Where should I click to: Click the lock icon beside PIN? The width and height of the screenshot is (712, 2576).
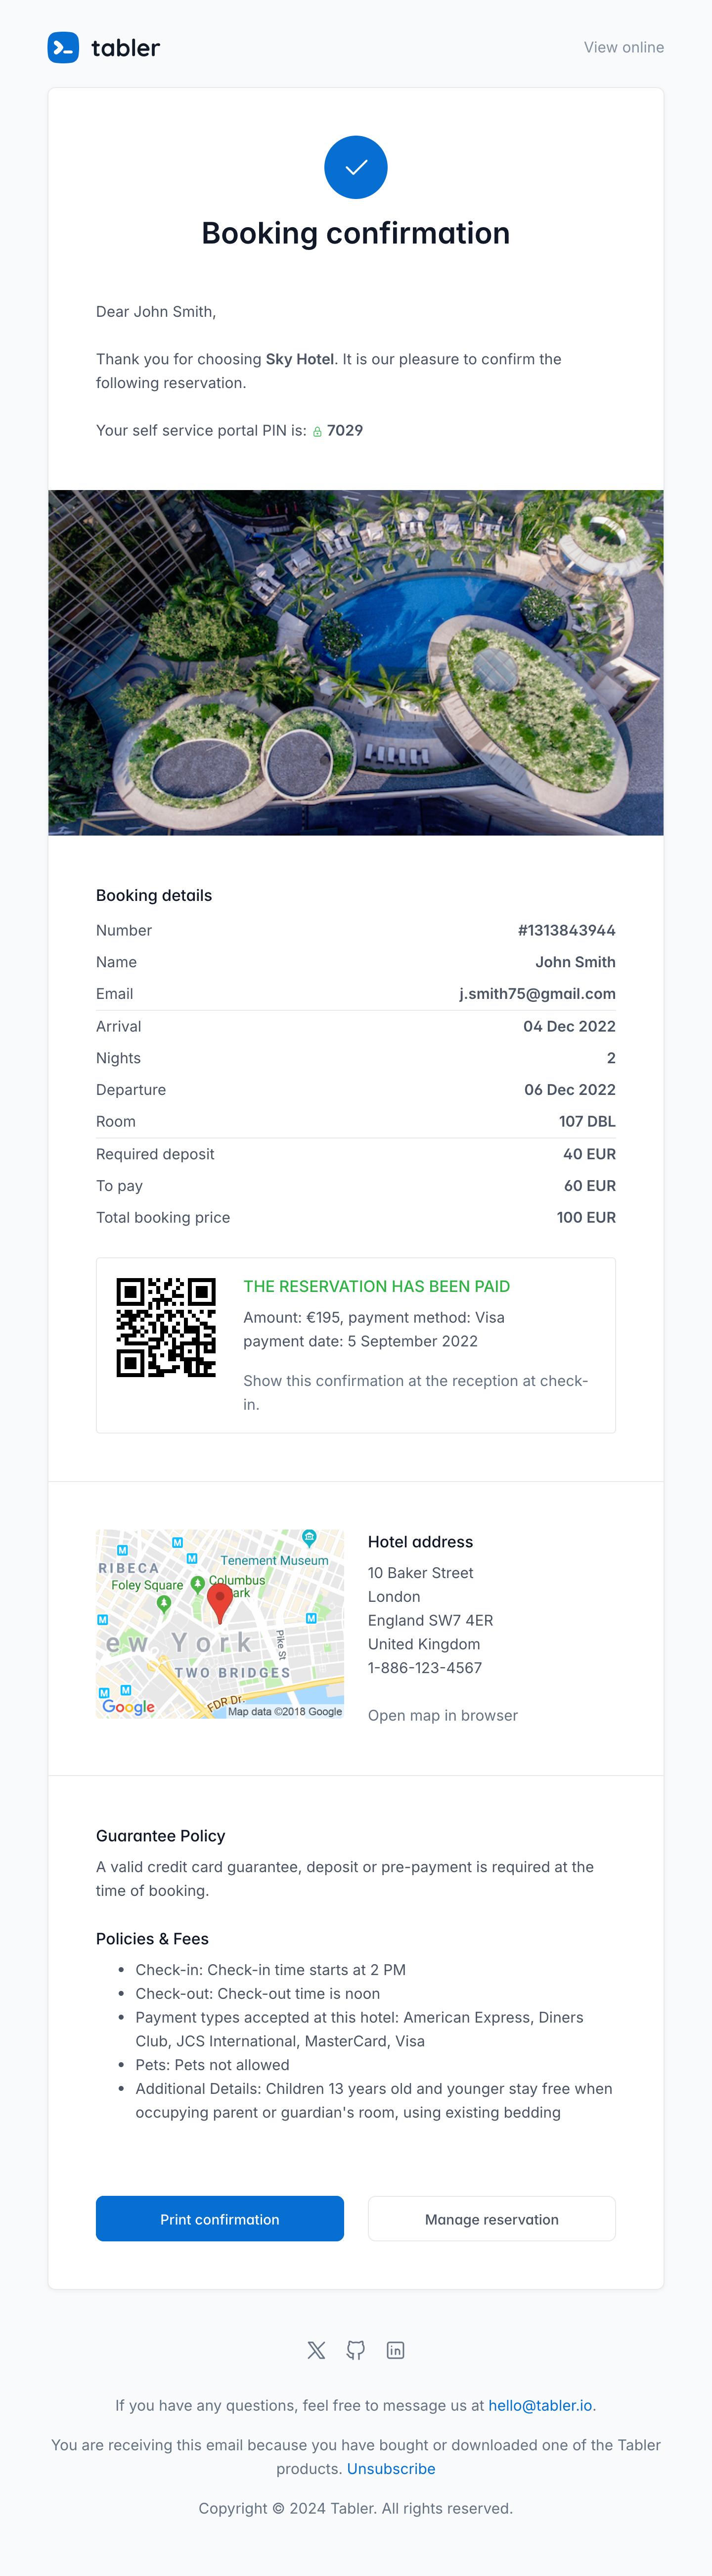click(317, 432)
